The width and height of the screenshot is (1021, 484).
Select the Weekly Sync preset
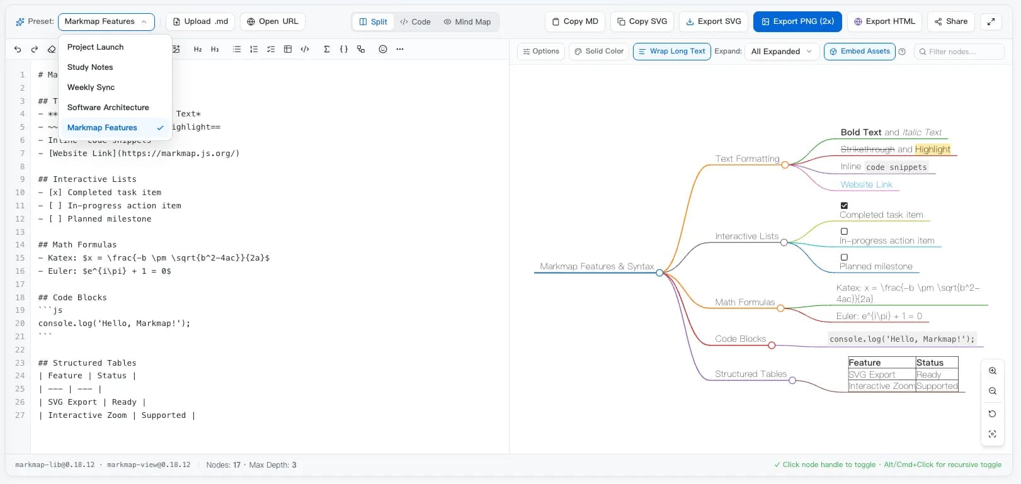pyautogui.click(x=115, y=87)
